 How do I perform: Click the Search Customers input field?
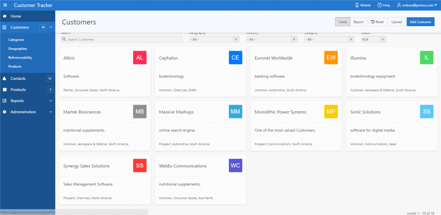(122, 39)
